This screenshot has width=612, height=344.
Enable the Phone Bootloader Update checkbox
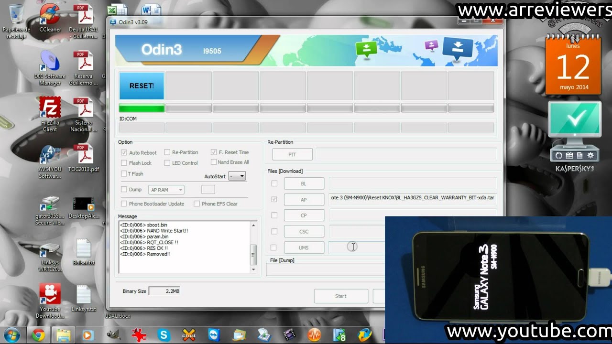point(124,204)
